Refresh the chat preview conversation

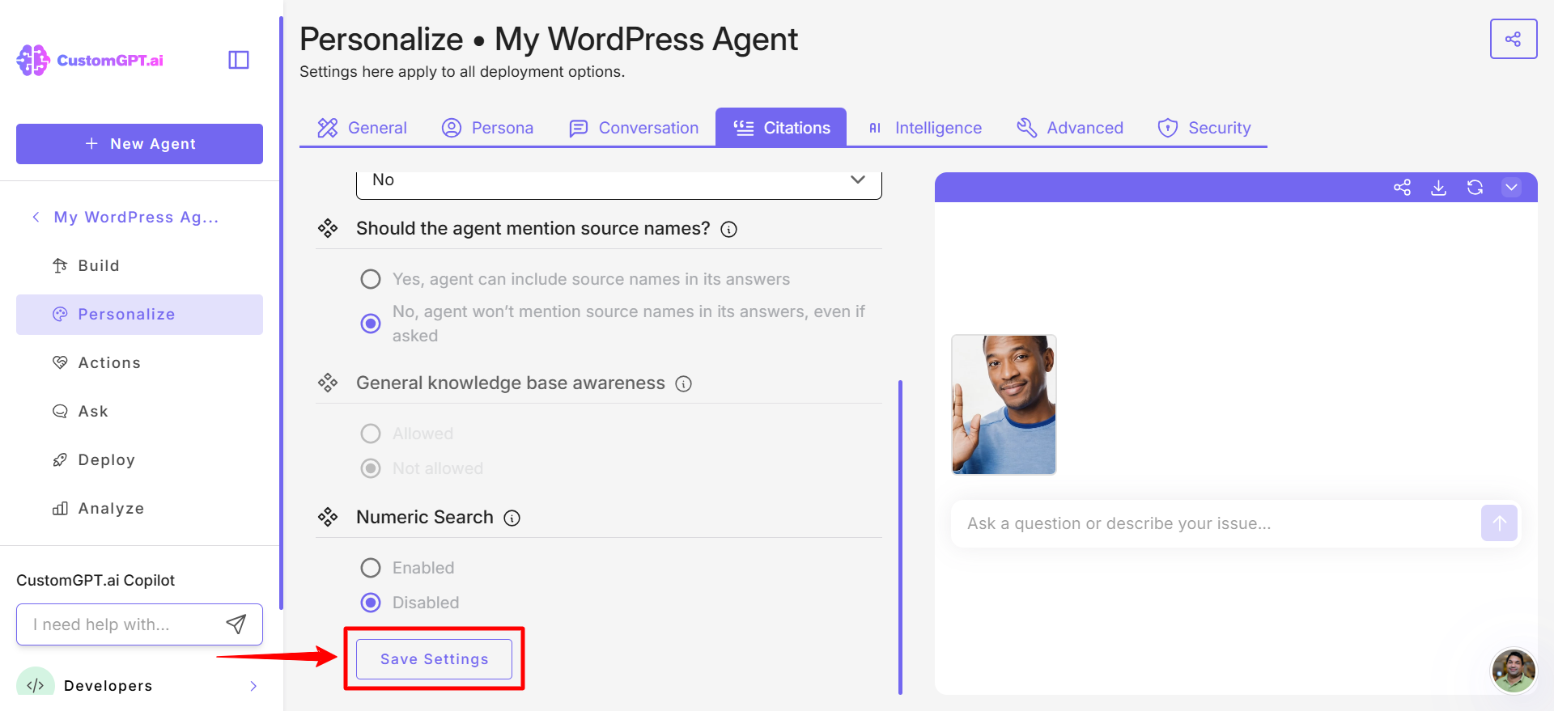coord(1475,188)
